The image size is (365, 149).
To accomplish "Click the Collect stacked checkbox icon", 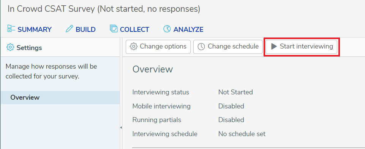I will [114, 28].
